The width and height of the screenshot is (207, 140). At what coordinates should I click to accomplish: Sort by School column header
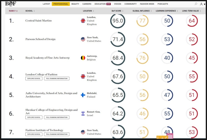[x=30, y=11]
